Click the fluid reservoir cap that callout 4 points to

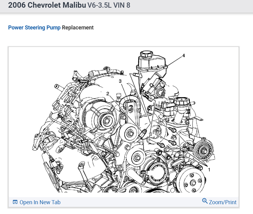click(146, 54)
